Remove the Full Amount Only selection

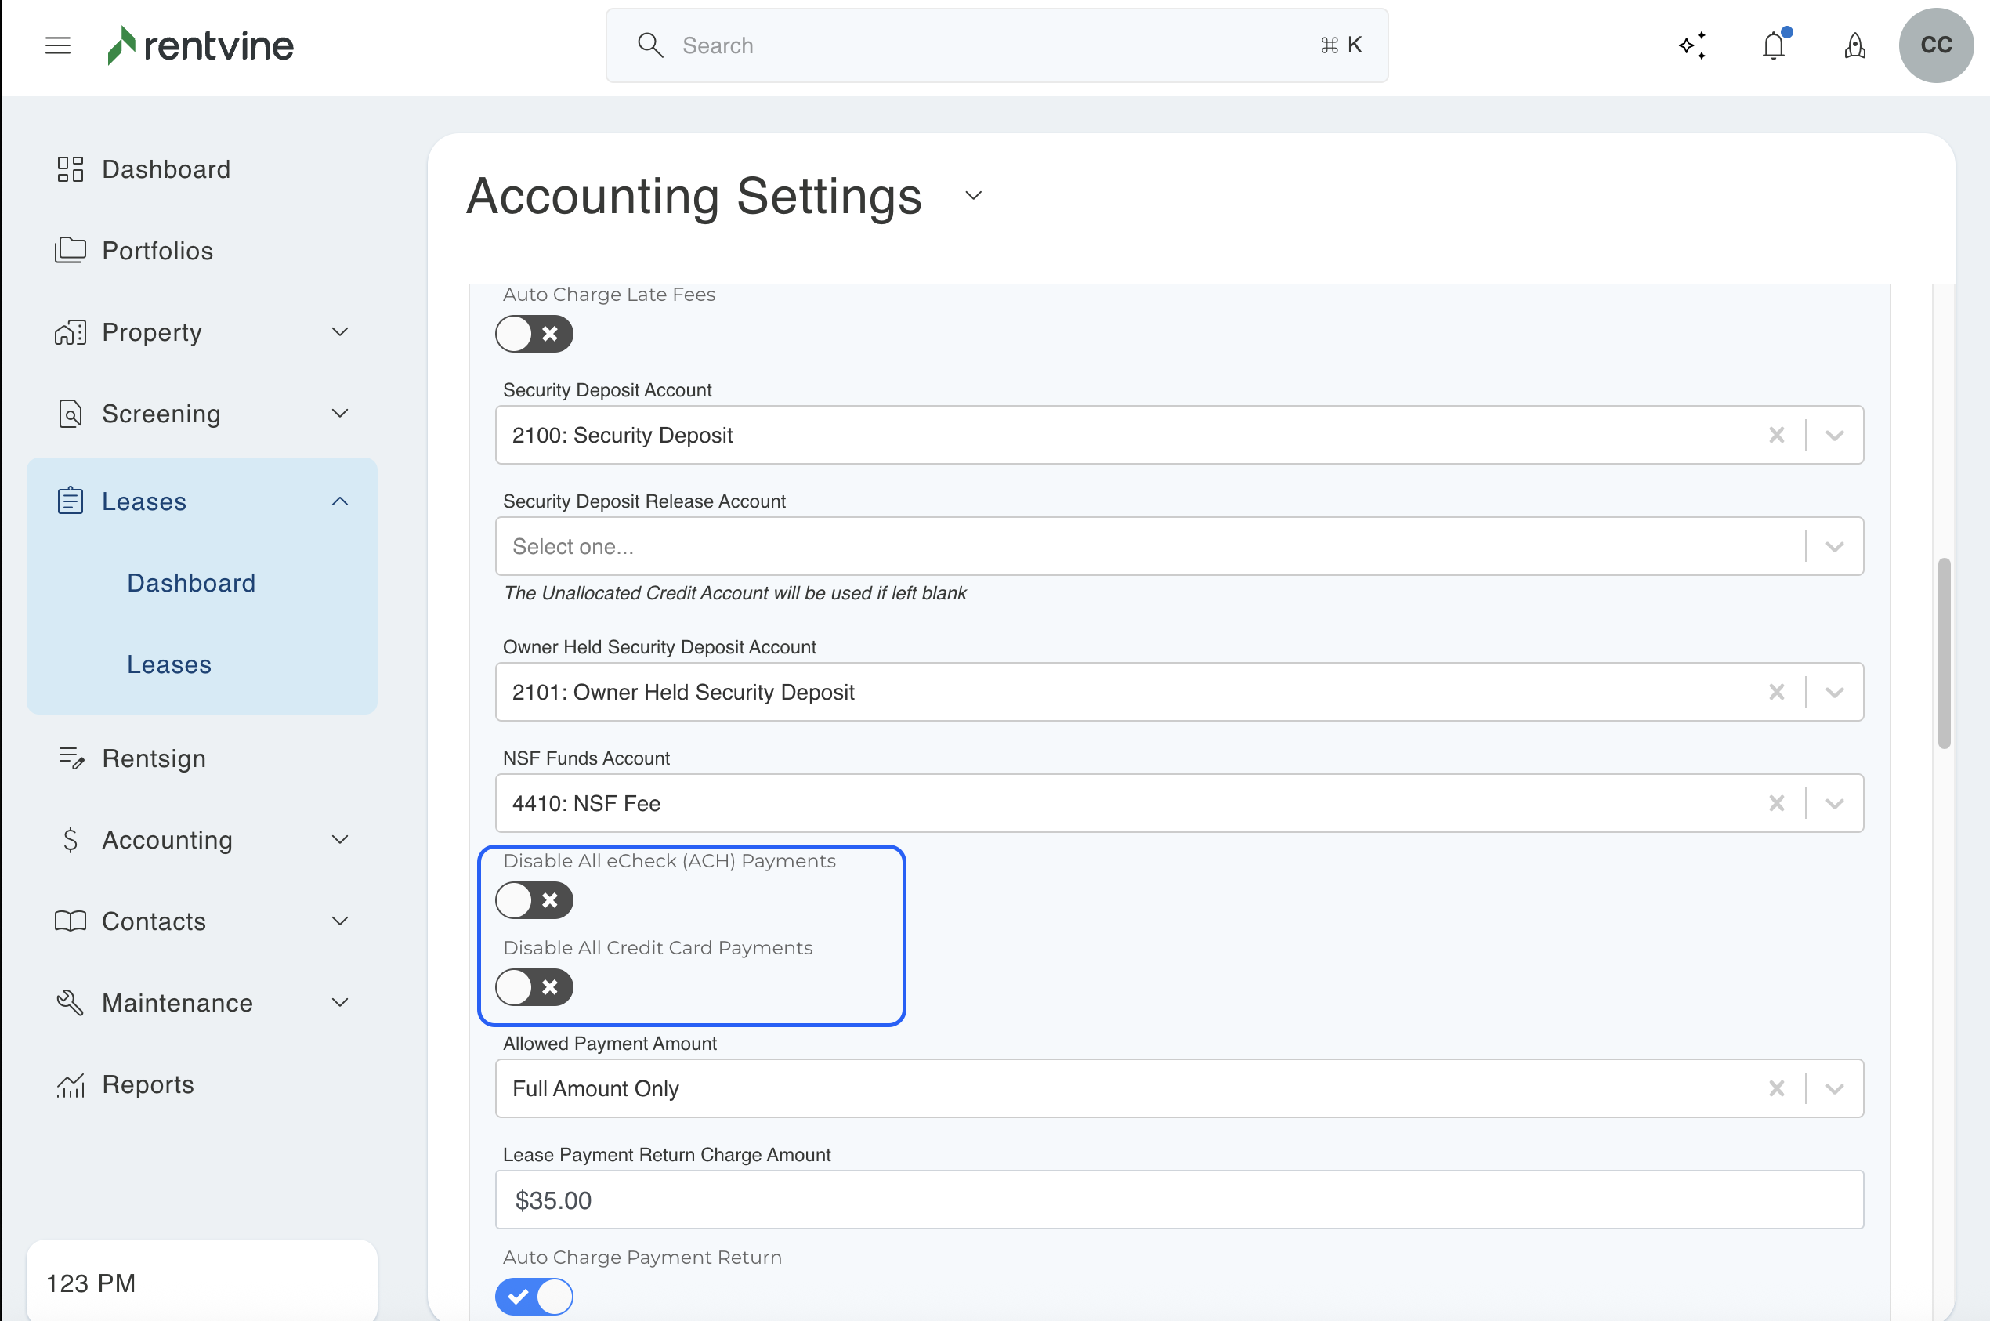tap(1776, 1088)
